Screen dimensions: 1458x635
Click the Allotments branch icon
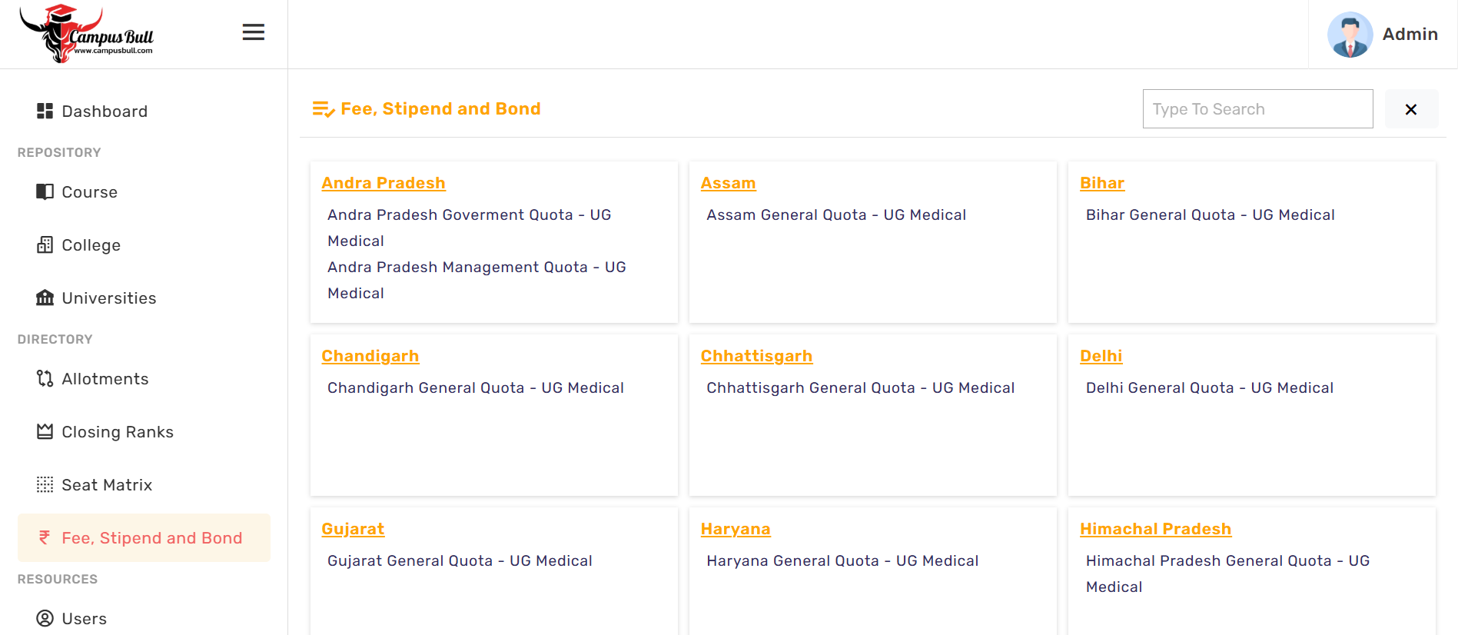(x=45, y=378)
